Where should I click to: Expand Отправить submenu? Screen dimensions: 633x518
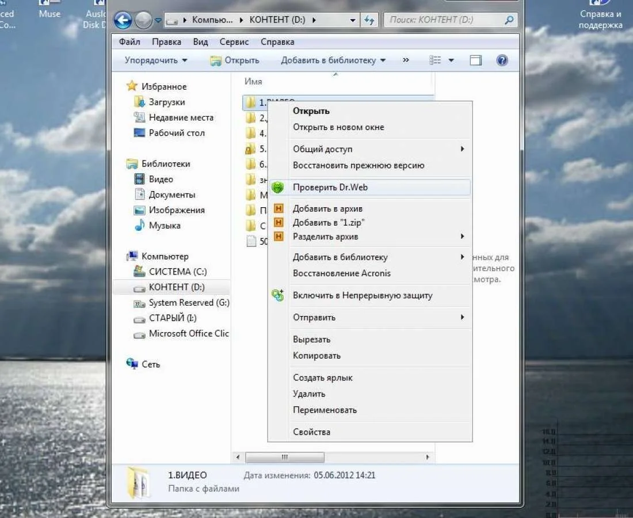370,317
